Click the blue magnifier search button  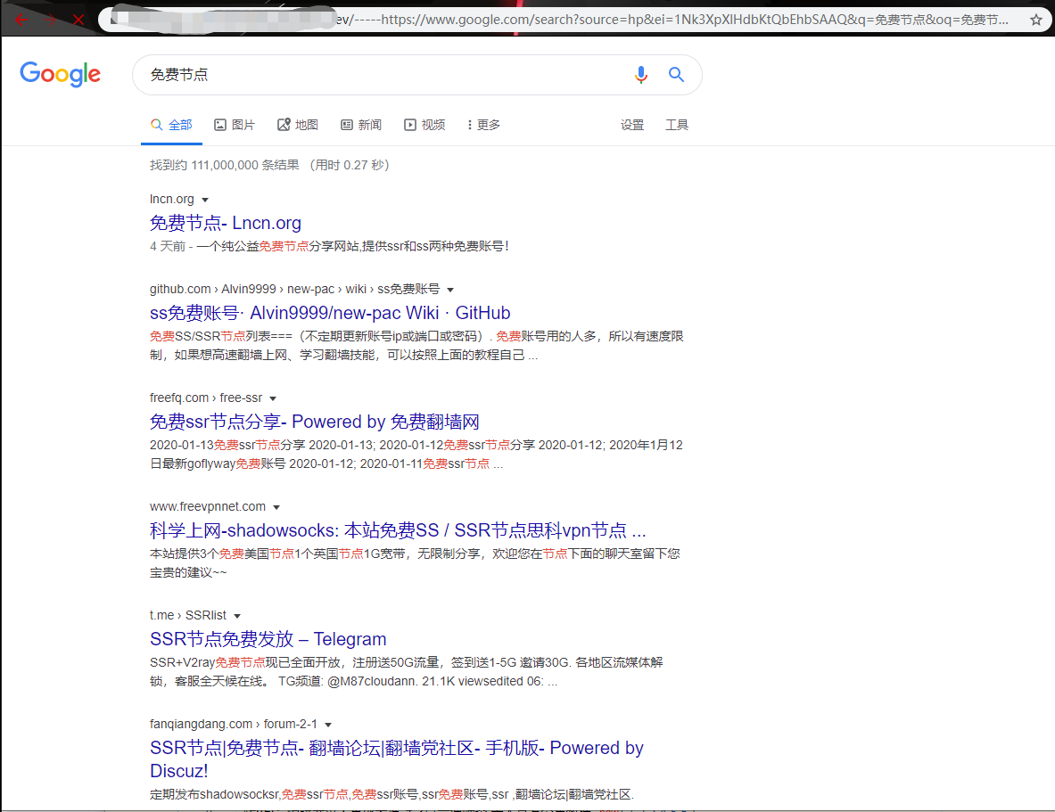pyautogui.click(x=676, y=75)
